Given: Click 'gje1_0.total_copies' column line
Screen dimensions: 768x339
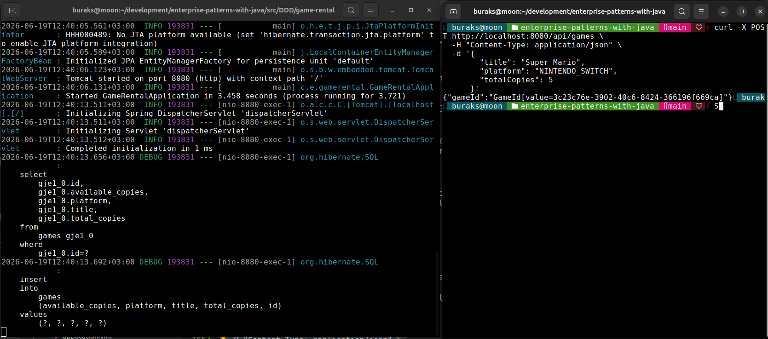Looking at the screenshot, I should tap(81, 218).
